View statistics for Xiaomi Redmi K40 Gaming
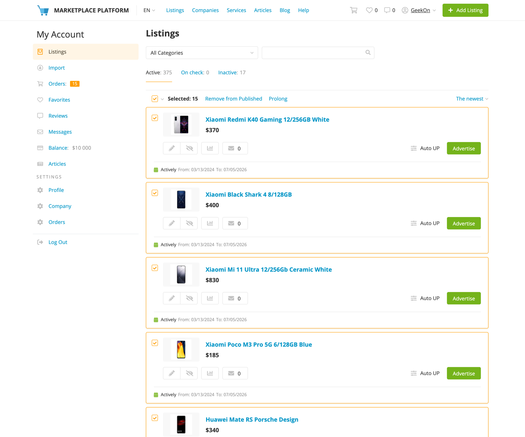Viewport: 525px width, 437px height. coord(210,148)
